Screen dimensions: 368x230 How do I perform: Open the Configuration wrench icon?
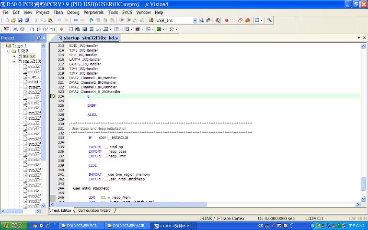tap(269, 21)
